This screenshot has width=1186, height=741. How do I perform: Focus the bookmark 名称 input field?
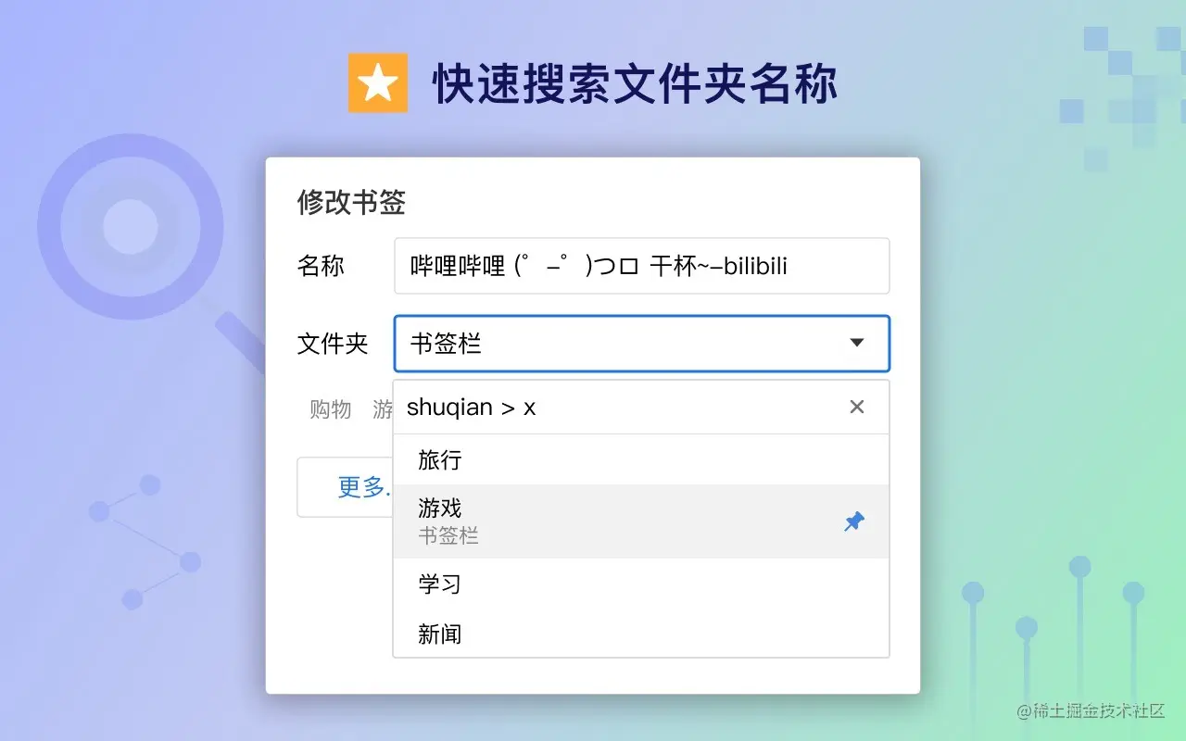pos(641,266)
